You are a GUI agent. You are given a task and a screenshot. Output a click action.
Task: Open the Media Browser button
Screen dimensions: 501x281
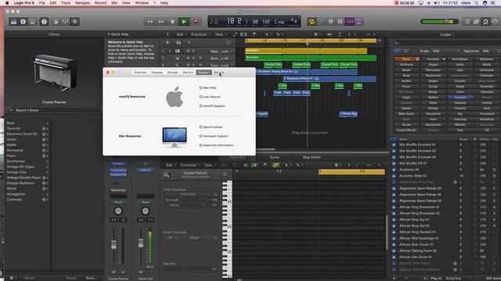click(x=496, y=22)
